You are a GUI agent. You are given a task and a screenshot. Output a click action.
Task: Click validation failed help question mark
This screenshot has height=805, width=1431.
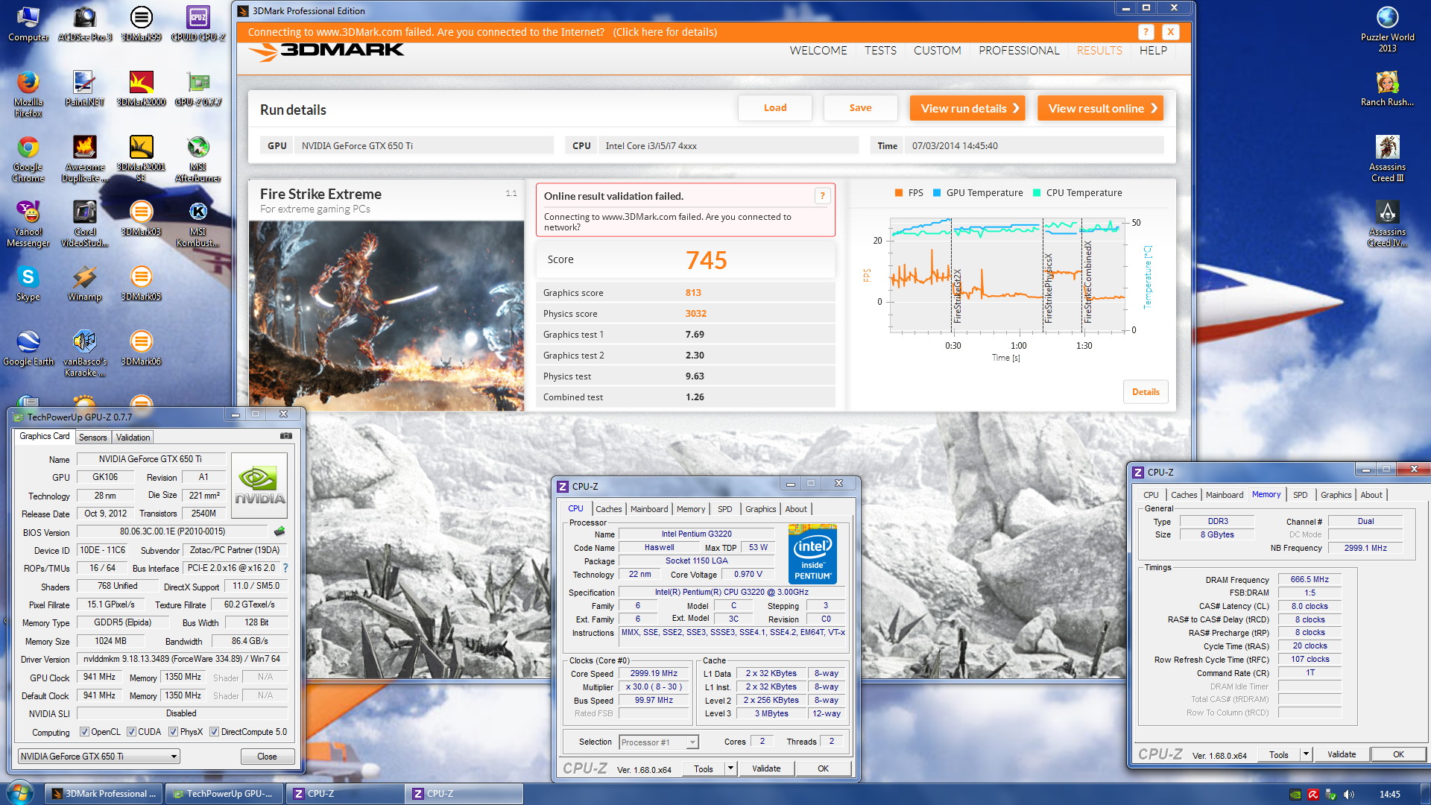pos(822,196)
